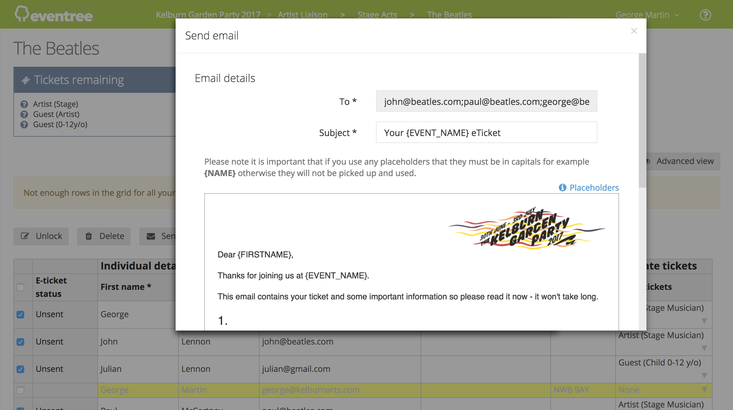This screenshot has width=733, height=410.
Task: Open the None ticket dropdown
Action: [704, 390]
